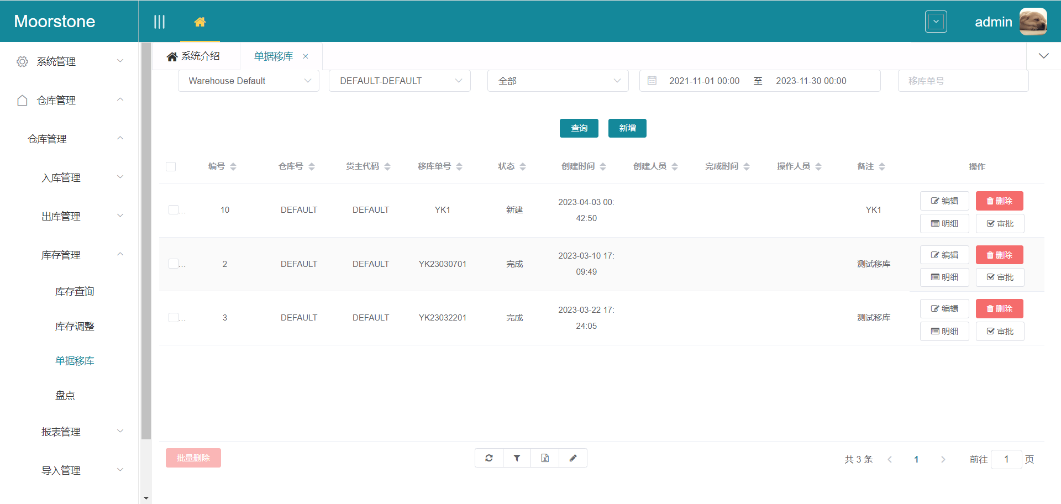Toggle the sidebar collapse icon

(x=159, y=22)
